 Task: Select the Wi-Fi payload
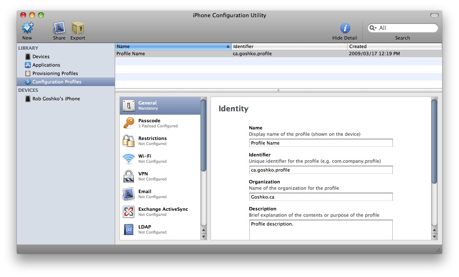click(x=160, y=159)
